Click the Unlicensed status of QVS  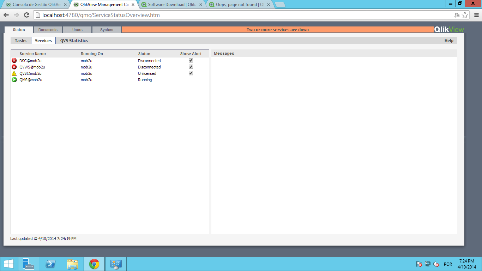click(147, 73)
